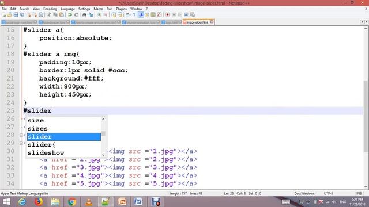
Task: Open Internet Explorer from the taskbar
Action: [22, 202]
